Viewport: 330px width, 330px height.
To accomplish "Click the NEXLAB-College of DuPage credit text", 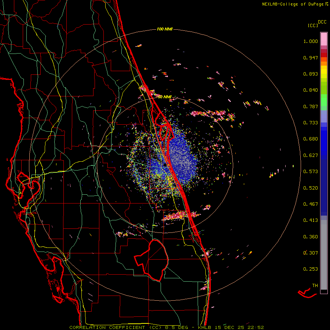I will coord(294,4).
